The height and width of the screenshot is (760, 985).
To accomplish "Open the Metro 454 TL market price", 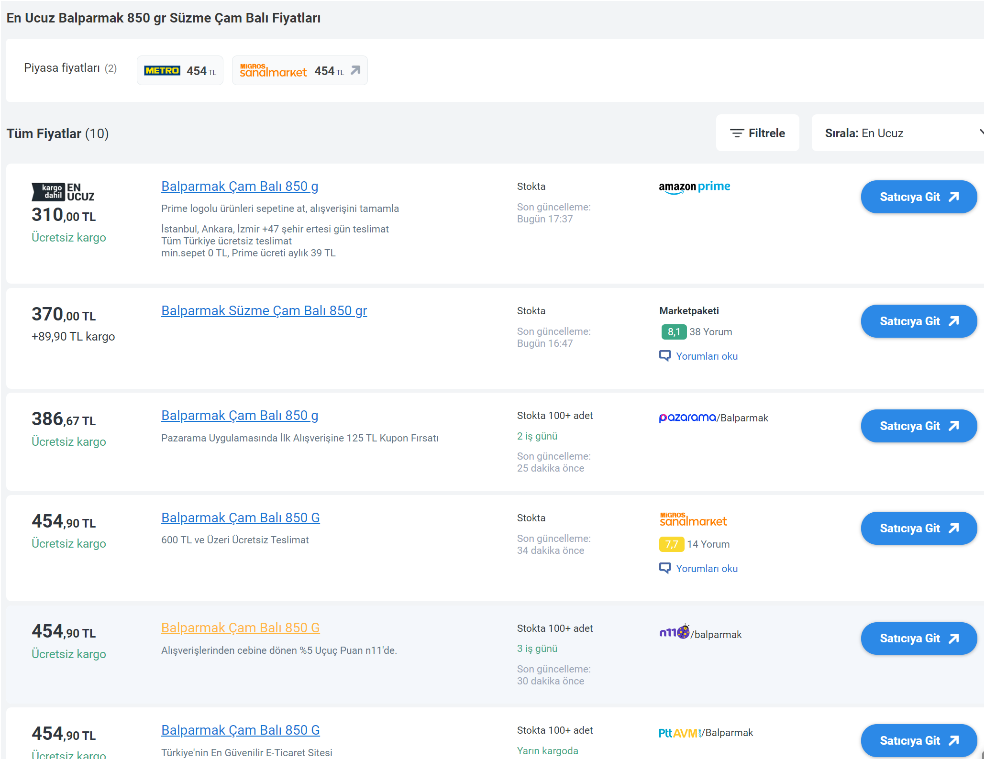I will click(180, 70).
